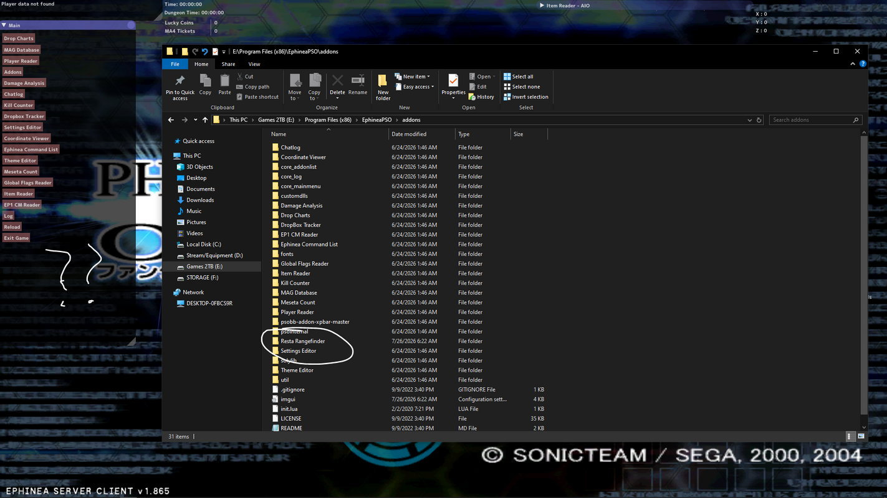This screenshot has height=498, width=887.
Task: Collapse the ribbon with the chevron
Action: [x=853, y=63]
